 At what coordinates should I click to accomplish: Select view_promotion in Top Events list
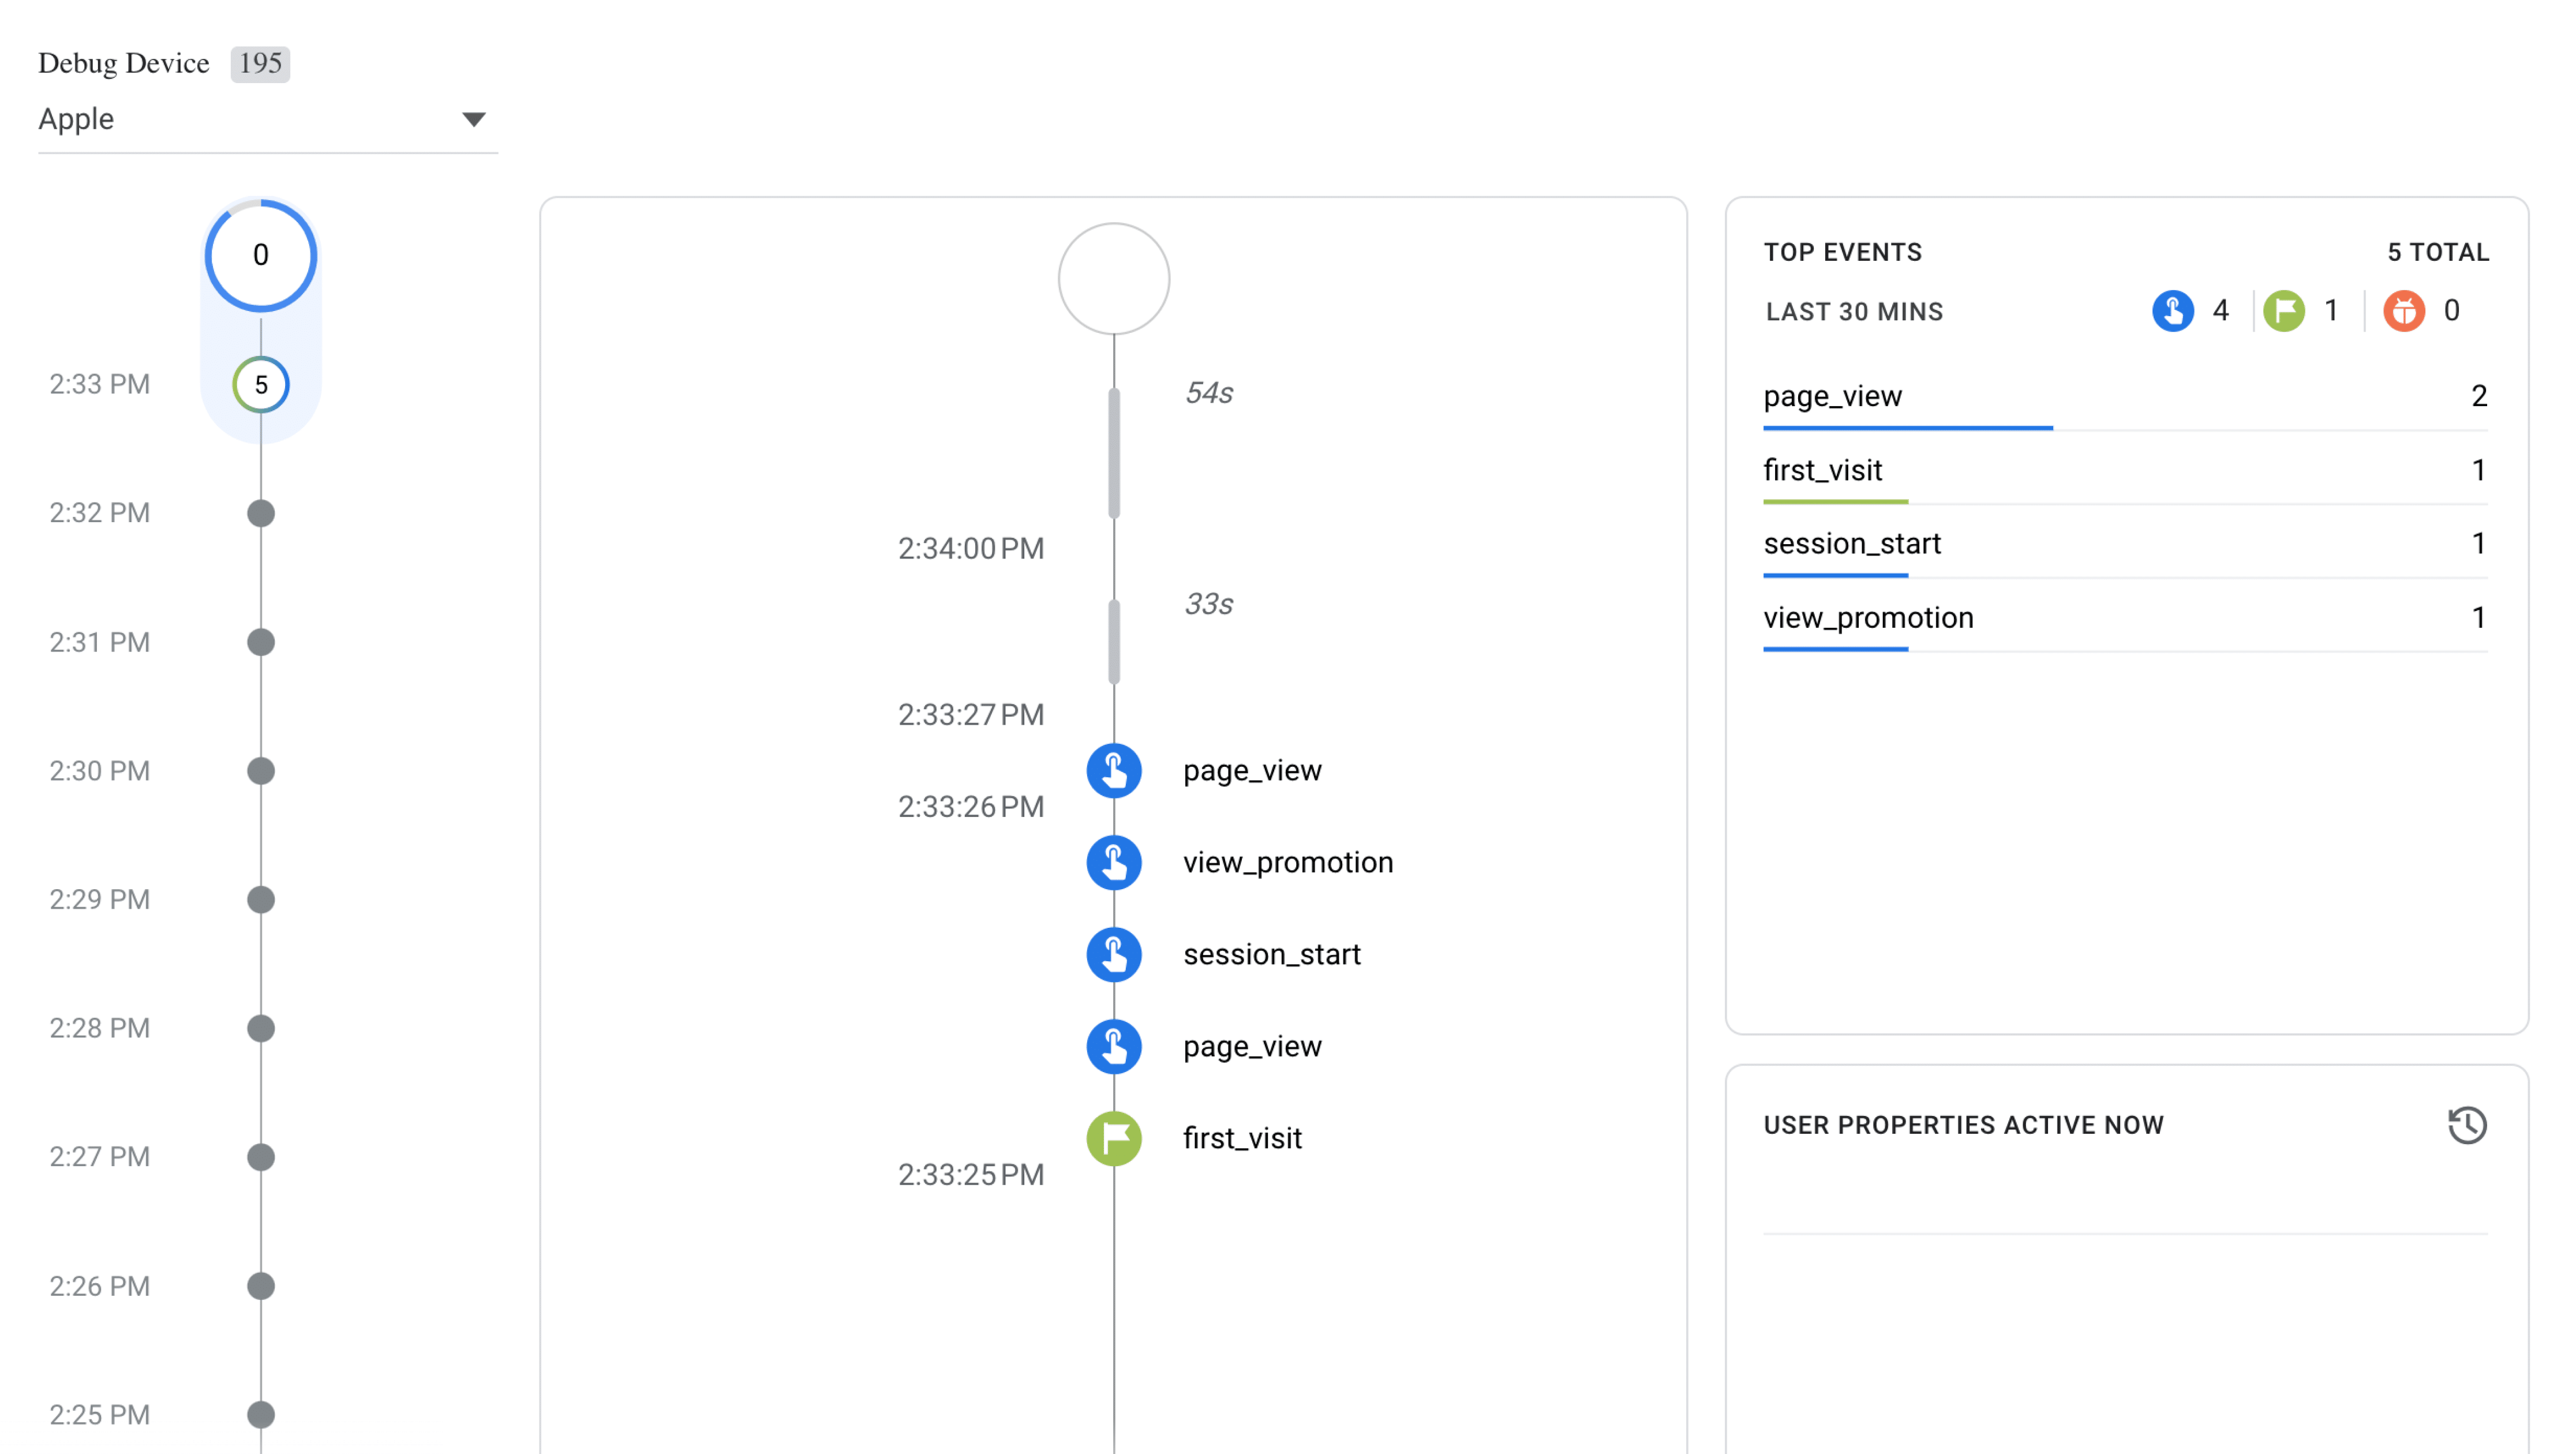click(x=1868, y=618)
